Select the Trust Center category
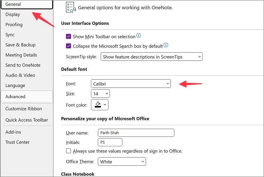The height and width of the screenshot is (177, 264). [17, 142]
